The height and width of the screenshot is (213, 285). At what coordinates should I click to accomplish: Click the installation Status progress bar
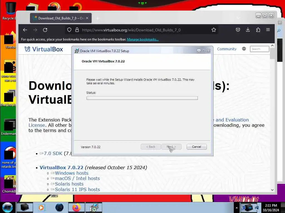142,98
